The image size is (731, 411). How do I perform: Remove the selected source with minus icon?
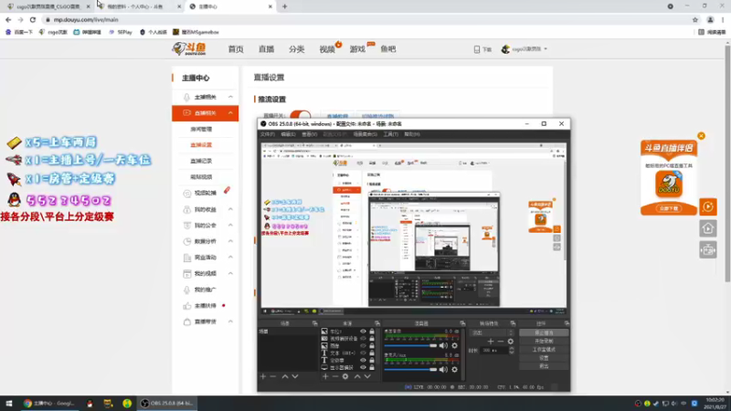(335, 376)
